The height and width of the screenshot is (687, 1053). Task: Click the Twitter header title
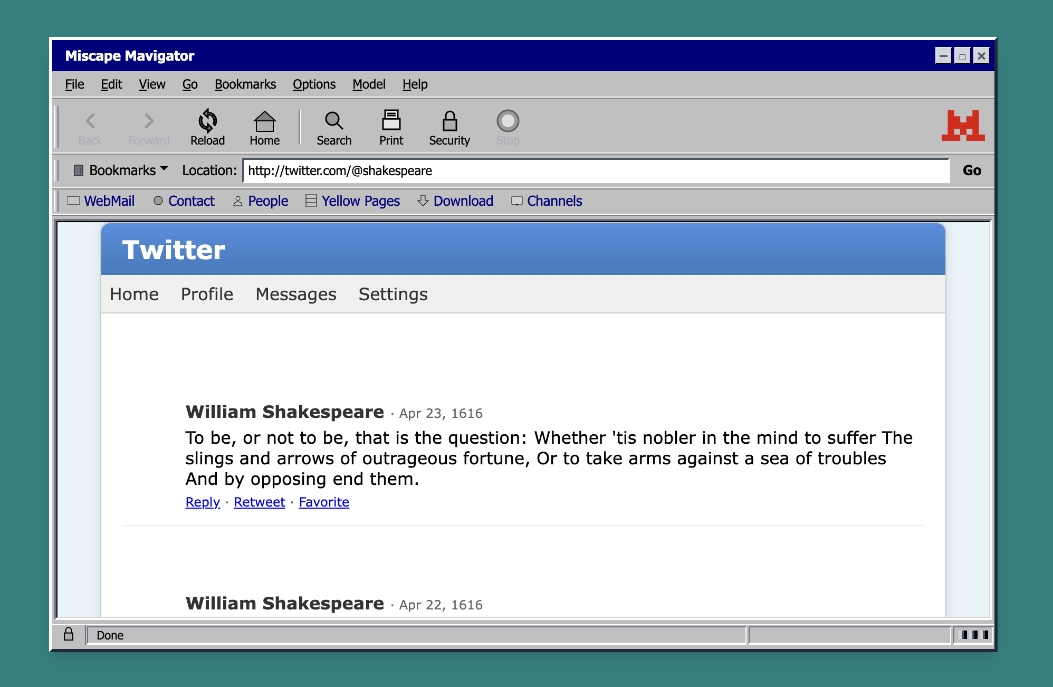[x=174, y=250]
